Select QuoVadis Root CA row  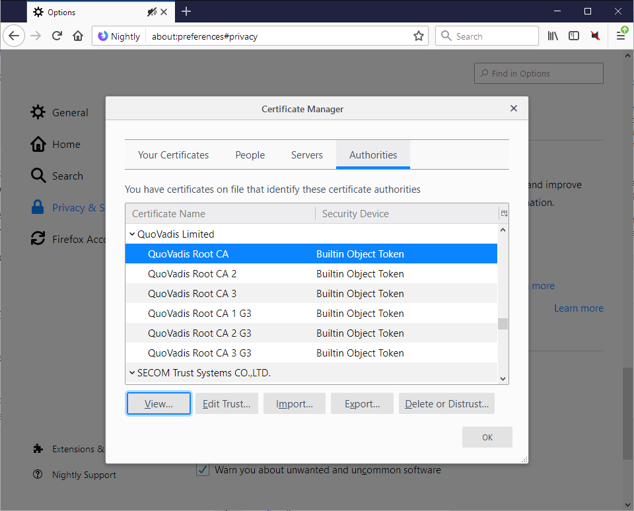311,254
